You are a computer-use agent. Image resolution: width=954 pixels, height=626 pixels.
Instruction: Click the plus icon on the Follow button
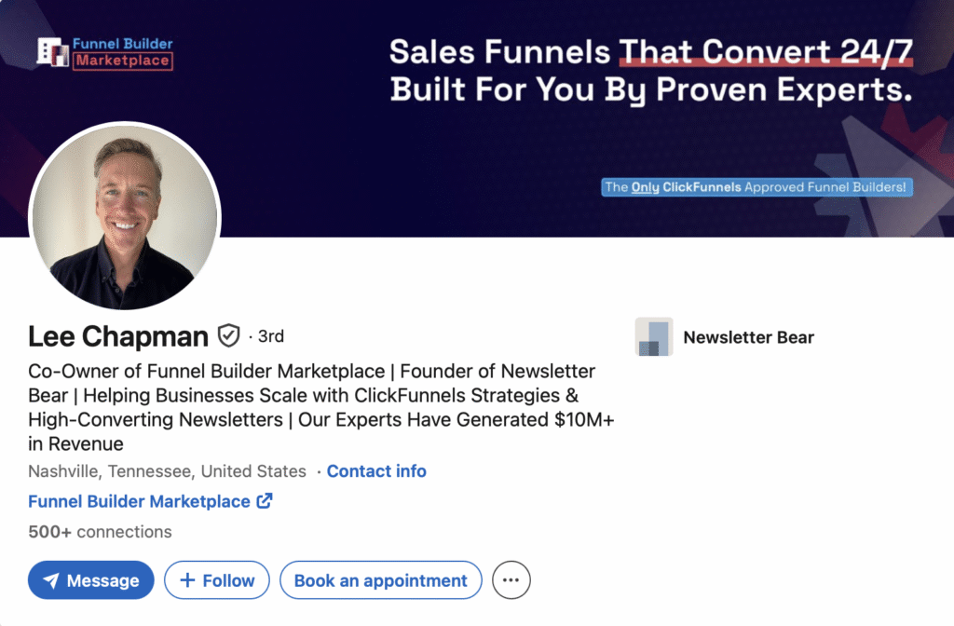pyautogui.click(x=187, y=580)
